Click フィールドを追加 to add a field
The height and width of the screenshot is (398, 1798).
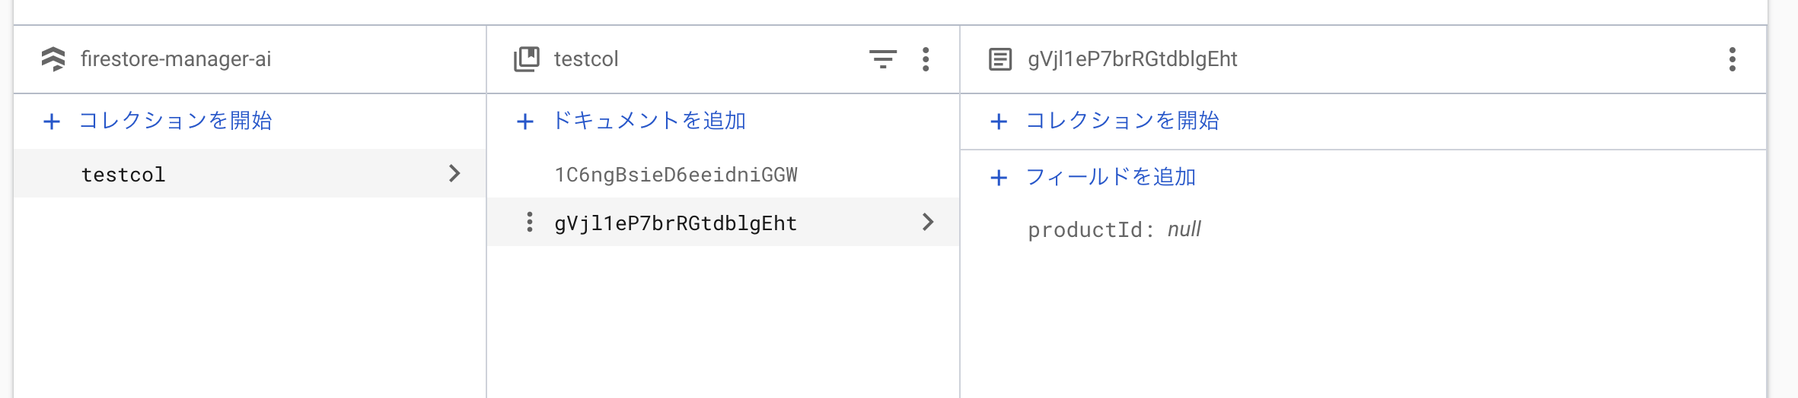1111,177
